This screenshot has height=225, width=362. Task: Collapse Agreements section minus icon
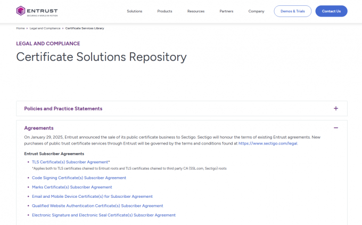(336, 128)
